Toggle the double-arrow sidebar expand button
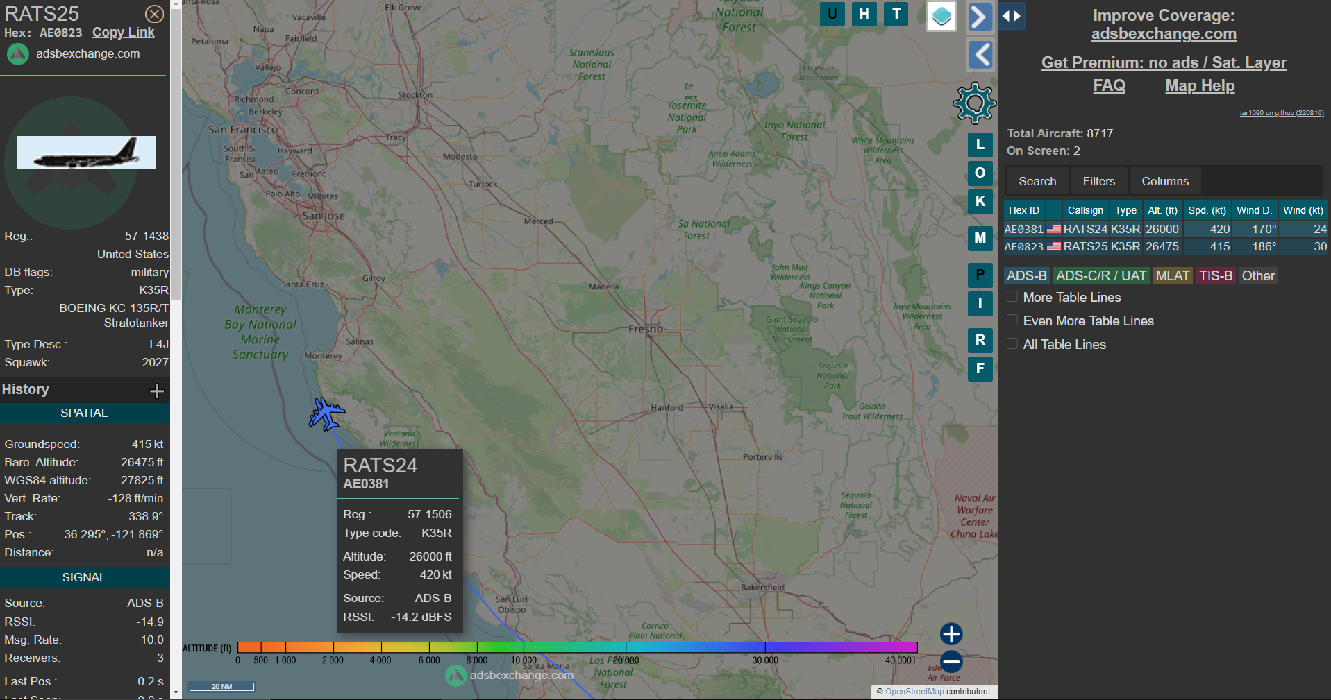1331x700 pixels. coord(1012,16)
